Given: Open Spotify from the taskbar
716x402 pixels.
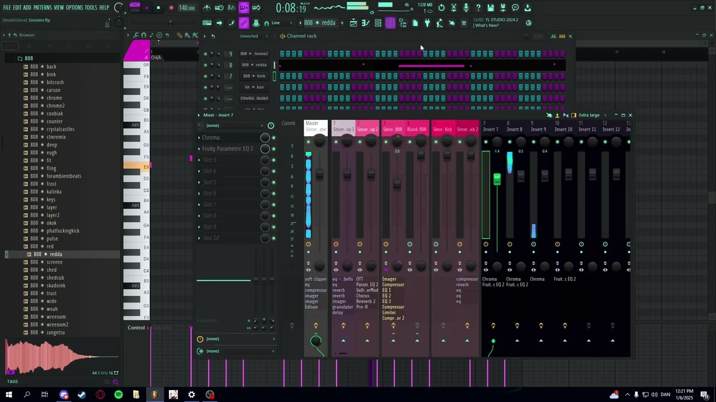Looking at the screenshot, I should pos(119,395).
